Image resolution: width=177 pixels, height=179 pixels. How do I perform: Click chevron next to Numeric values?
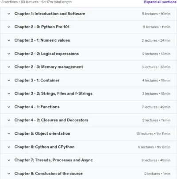click(9, 40)
